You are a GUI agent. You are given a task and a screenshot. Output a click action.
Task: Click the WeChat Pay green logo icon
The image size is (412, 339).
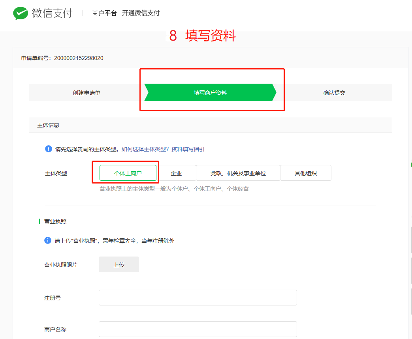point(21,13)
